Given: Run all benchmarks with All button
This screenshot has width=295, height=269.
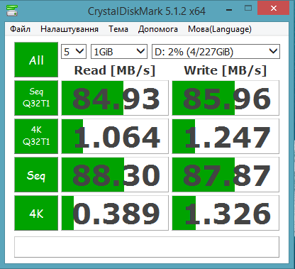Looking at the screenshot, I should (x=36, y=60).
